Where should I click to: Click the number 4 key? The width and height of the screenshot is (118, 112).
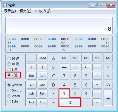point(64,85)
